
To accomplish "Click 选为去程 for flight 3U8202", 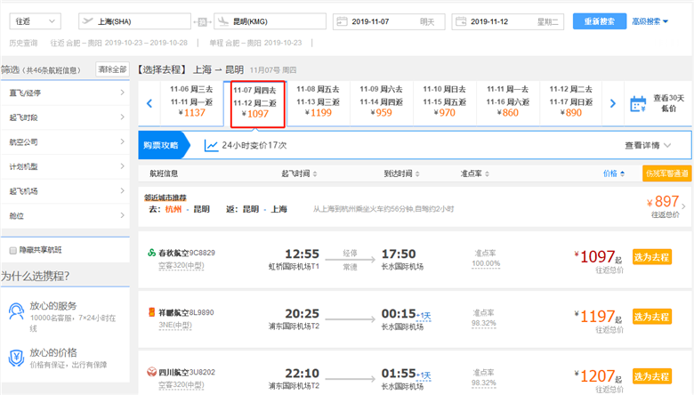I will coord(652,376).
